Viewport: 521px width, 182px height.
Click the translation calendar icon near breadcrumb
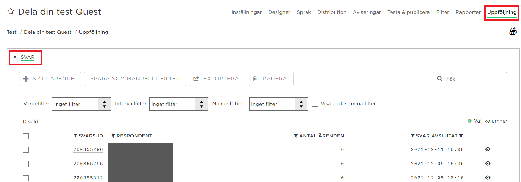(512, 32)
